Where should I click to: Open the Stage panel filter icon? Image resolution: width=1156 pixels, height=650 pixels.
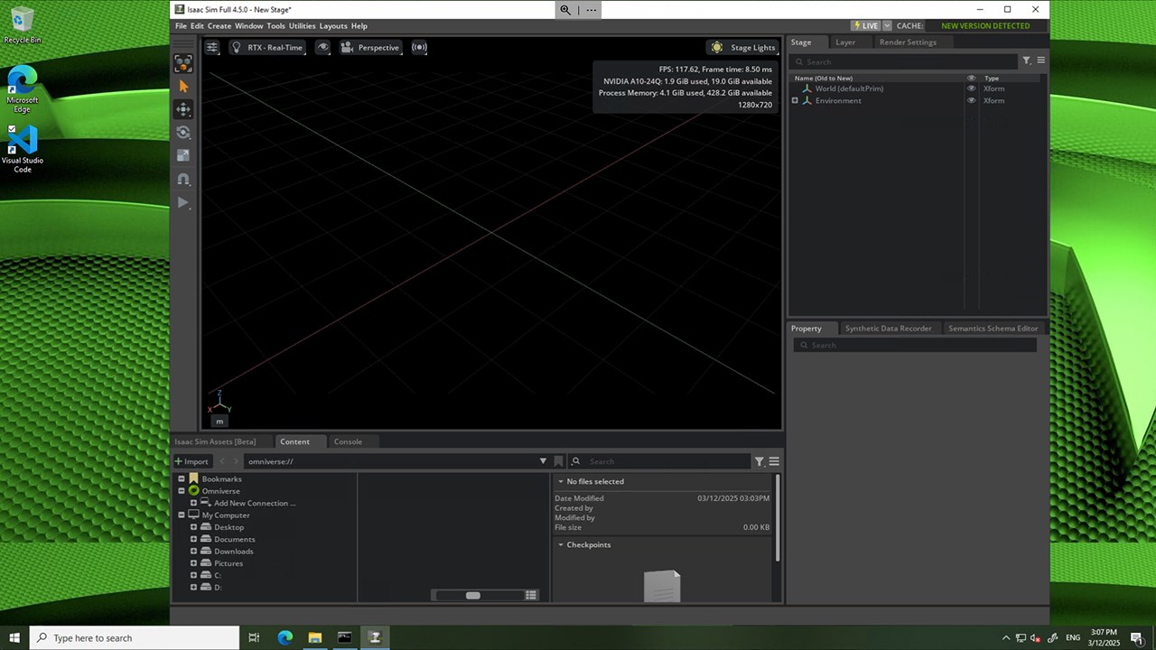coord(1027,60)
